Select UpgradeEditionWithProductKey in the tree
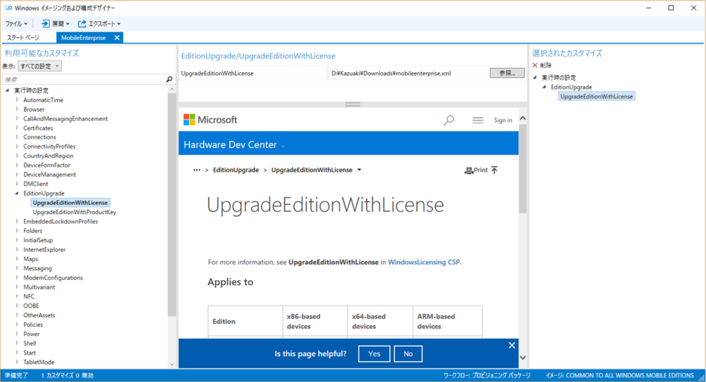The height and width of the screenshot is (382, 706). (74, 212)
